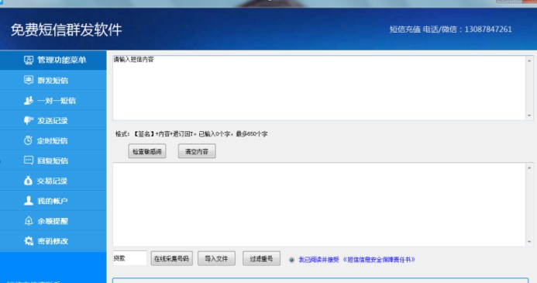Click the 一对一短信 people icon
The image size is (537, 283).
coord(29,100)
